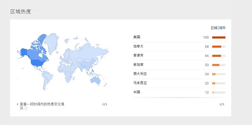
Task: Click the 菲律宾 score bar at 66
Action: tap(219, 56)
